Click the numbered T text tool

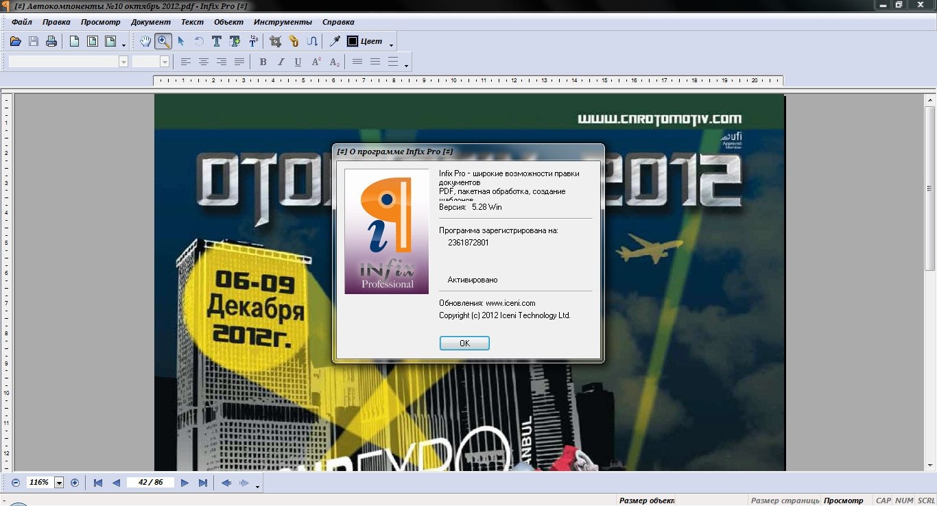tap(253, 41)
